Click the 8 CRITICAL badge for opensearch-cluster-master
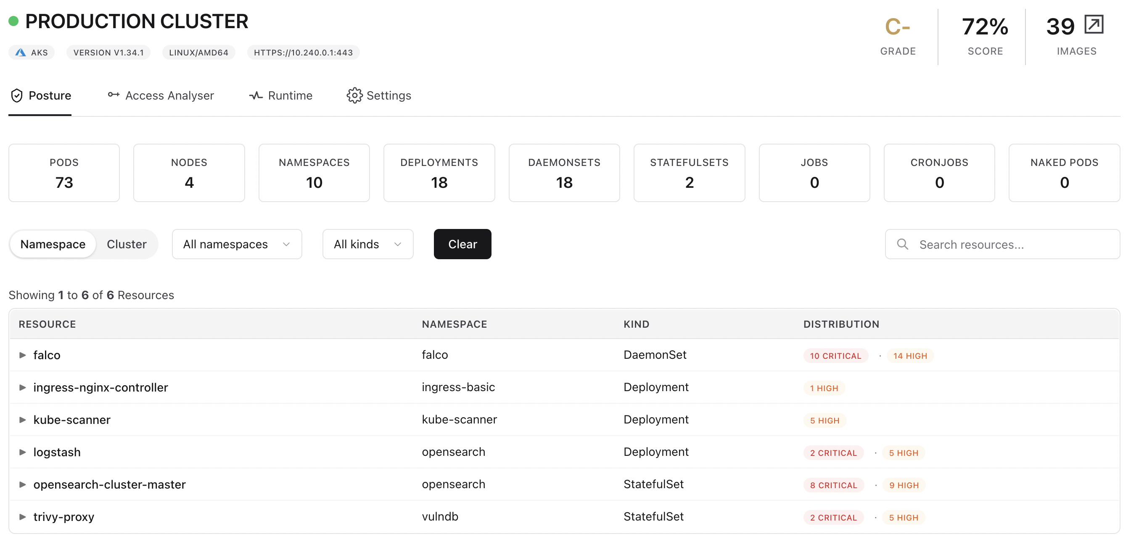 tap(833, 486)
